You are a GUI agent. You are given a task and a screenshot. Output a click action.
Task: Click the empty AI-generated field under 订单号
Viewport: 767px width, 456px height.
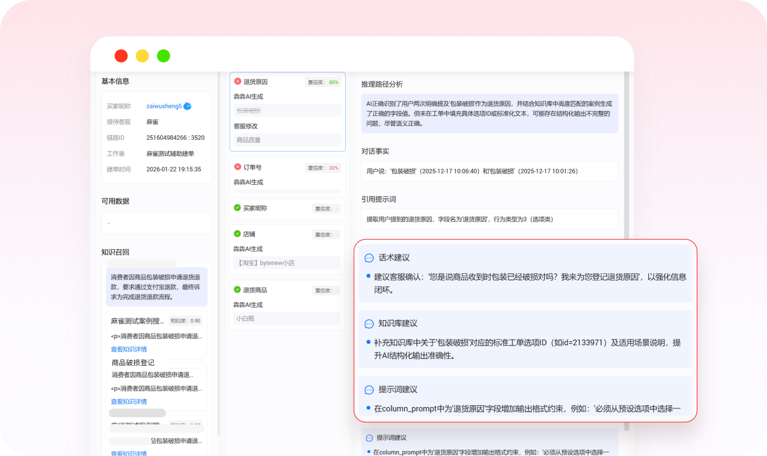(x=287, y=191)
